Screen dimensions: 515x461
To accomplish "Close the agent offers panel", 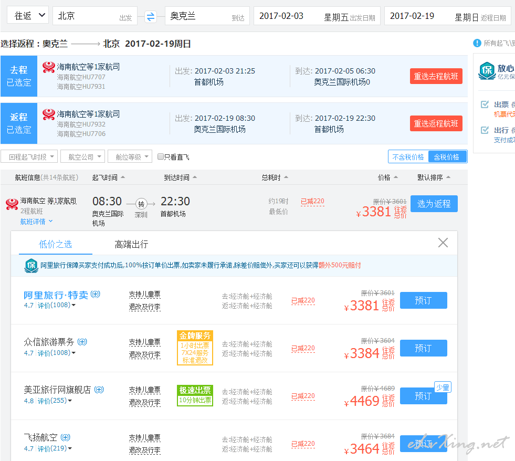I will coord(443,243).
